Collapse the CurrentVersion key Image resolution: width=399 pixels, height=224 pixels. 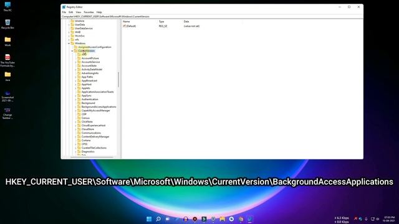(72, 51)
